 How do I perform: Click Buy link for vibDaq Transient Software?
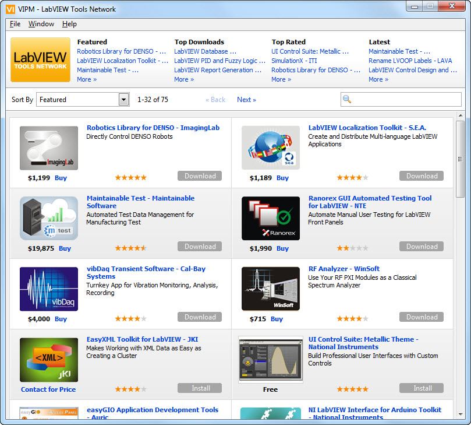pyautogui.click(x=61, y=319)
